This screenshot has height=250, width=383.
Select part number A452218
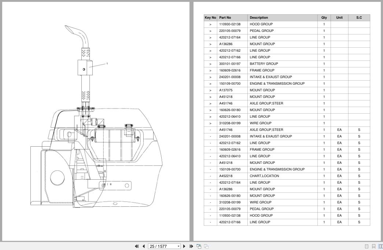coord(226,176)
